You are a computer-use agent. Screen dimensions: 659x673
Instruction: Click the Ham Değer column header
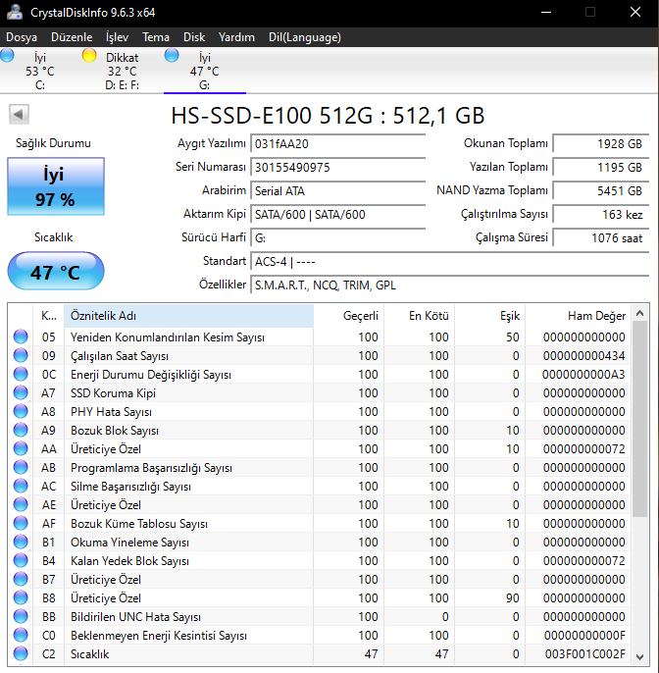point(579,316)
